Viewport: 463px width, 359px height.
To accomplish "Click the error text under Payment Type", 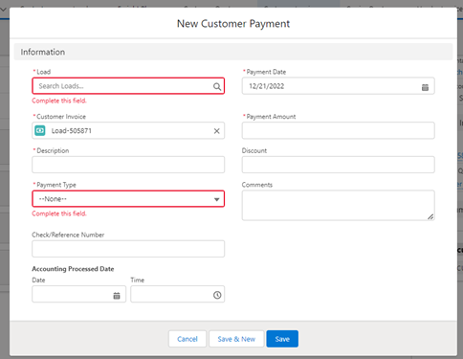I will click(x=59, y=213).
